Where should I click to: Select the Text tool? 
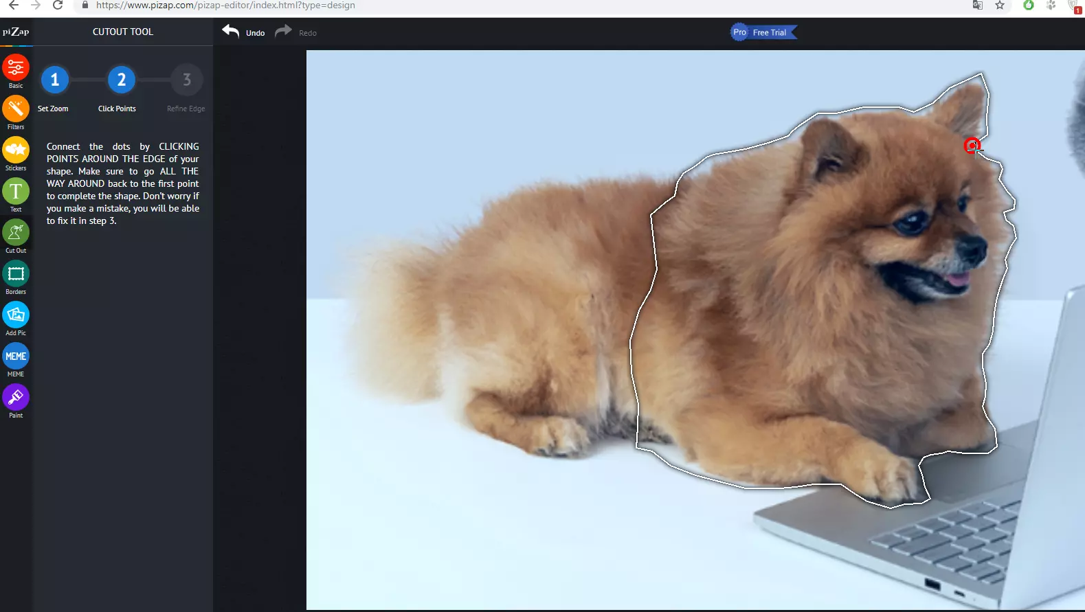coord(16,191)
